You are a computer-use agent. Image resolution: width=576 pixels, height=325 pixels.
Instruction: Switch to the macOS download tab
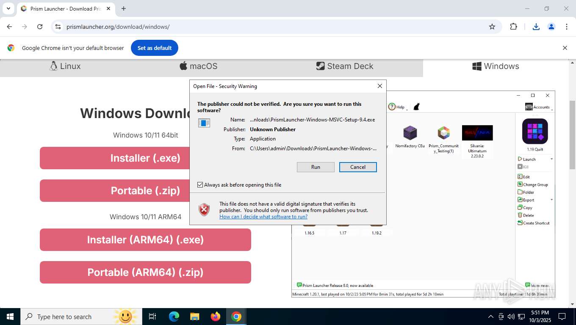click(x=198, y=66)
